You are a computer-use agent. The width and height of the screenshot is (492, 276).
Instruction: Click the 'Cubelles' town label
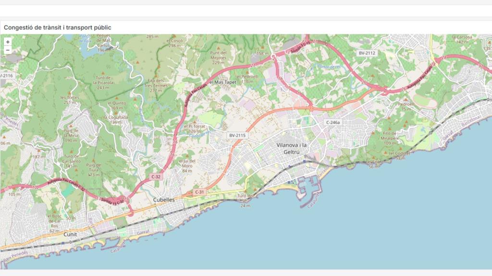tap(164, 200)
